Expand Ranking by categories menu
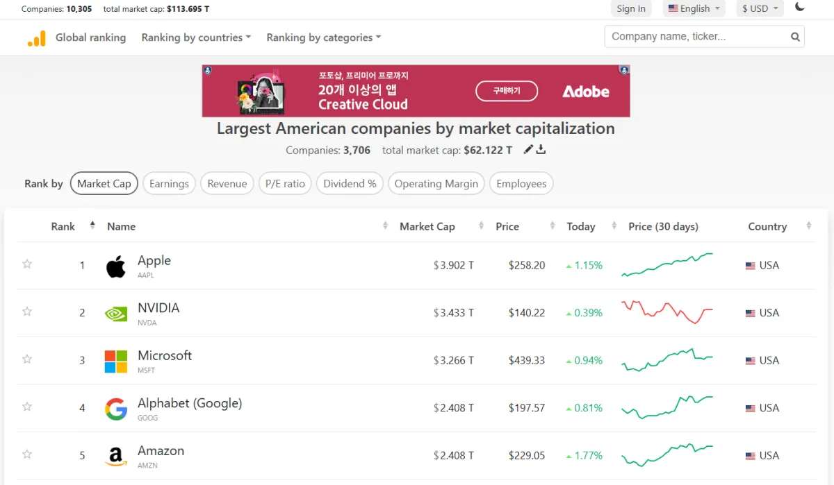The image size is (834, 485). 324,37
